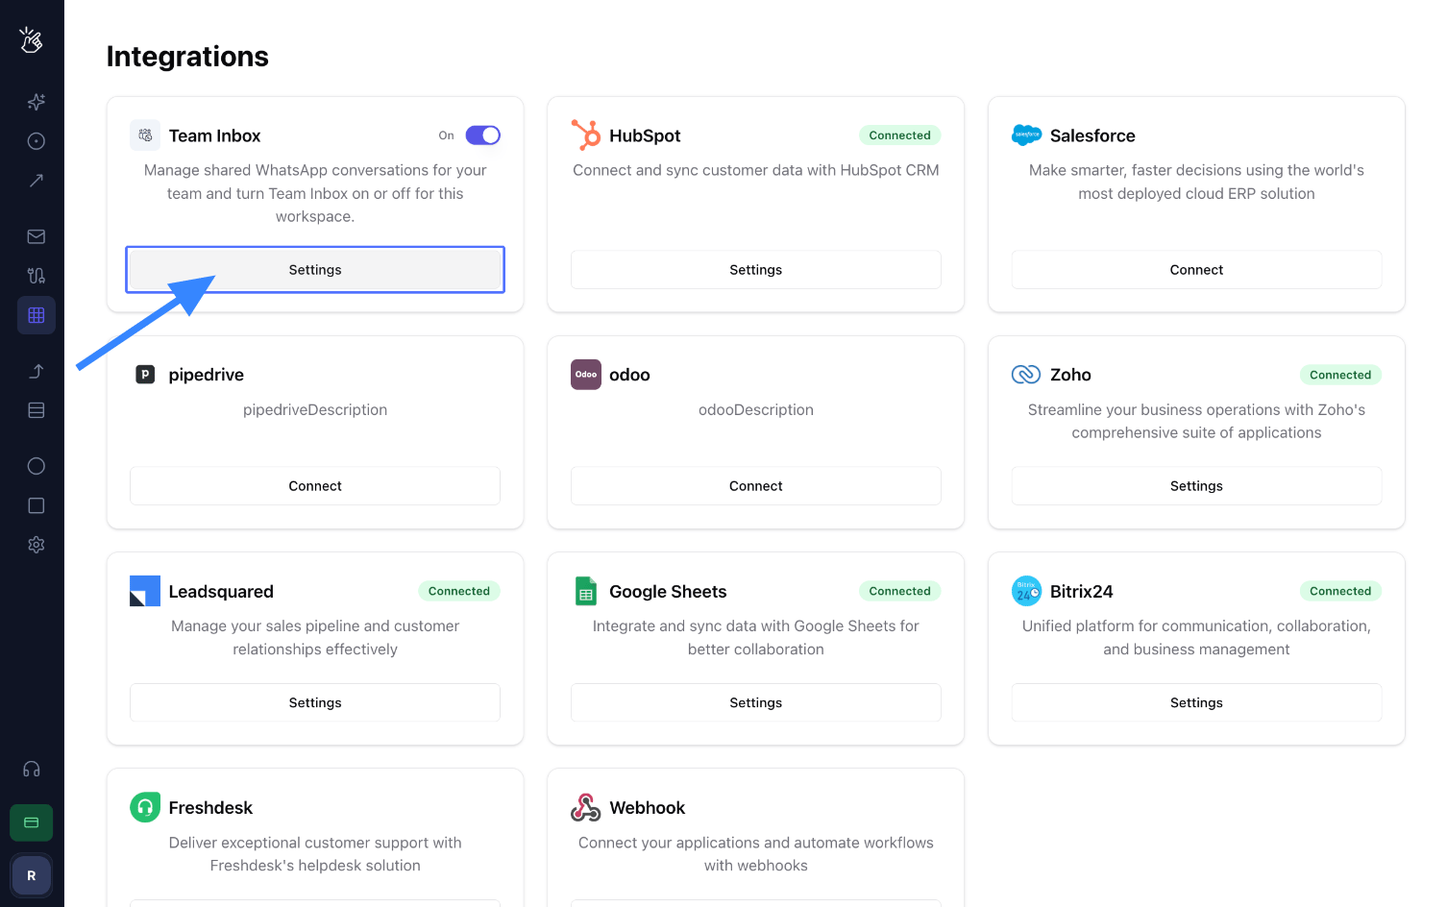This screenshot has width=1447, height=907.
Task: Open Bitrix24 Settings
Action: (x=1196, y=702)
